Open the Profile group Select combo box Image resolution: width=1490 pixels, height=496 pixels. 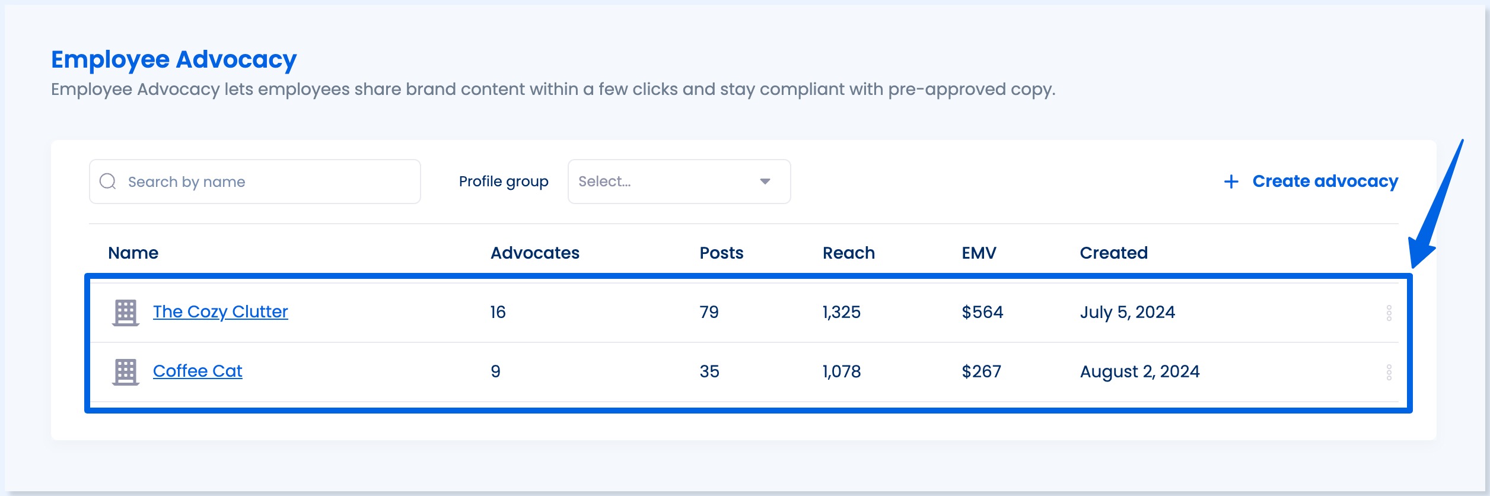point(678,181)
